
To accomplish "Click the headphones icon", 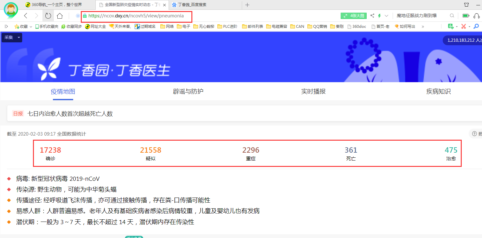I will click(x=476, y=16).
